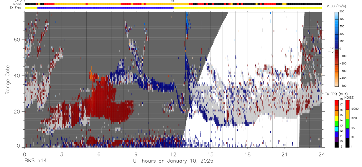Screen dimensions: 362x167
Task: Click the blue portion of the TX Freq strip
Action: click(x=106, y=8)
